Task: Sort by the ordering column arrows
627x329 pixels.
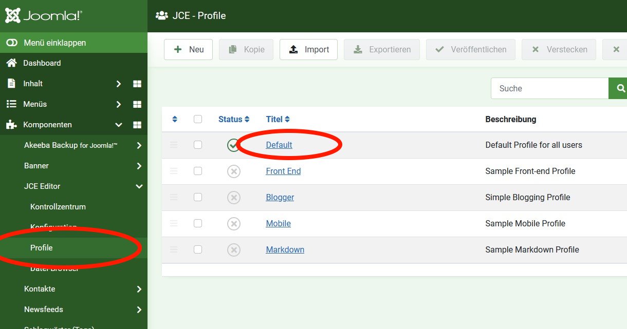Action: point(175,119)
